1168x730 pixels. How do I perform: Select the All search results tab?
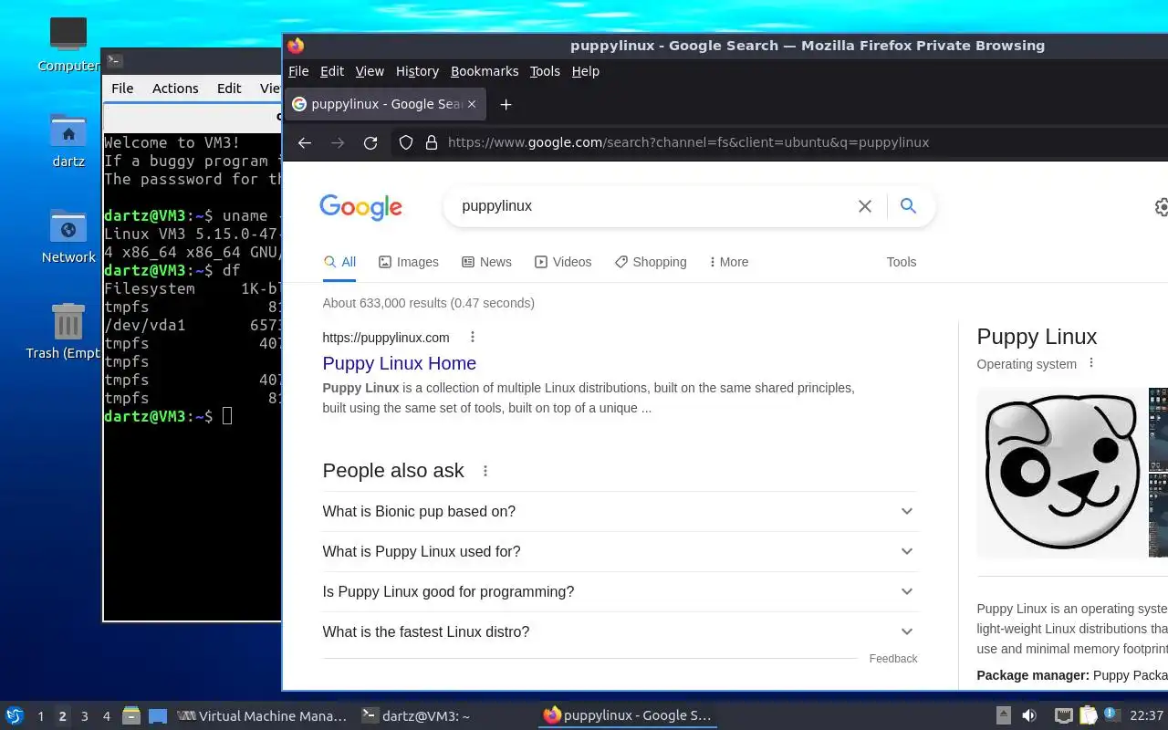tap(339, 262)
